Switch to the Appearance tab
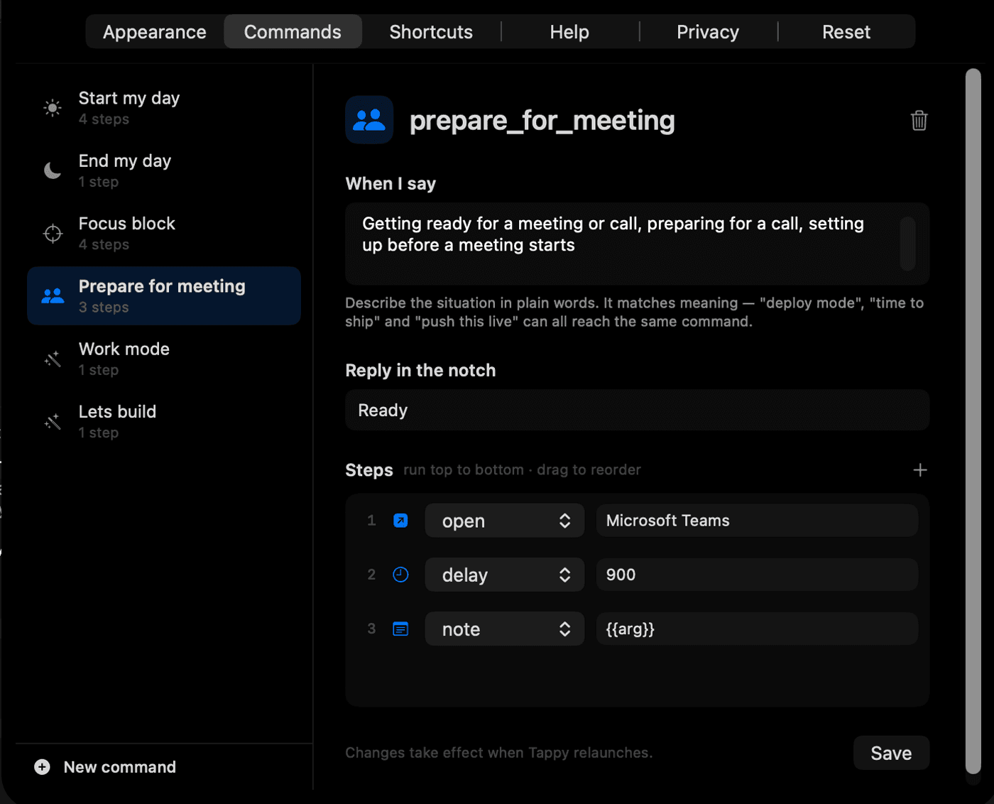This screenshot has width=994, height=804. pos(155,32)
